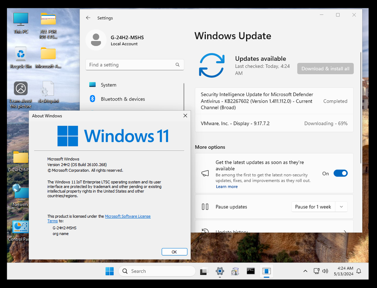377x288 pixels.
Task: Open the notification bell in taskbar
Action: 359,271
